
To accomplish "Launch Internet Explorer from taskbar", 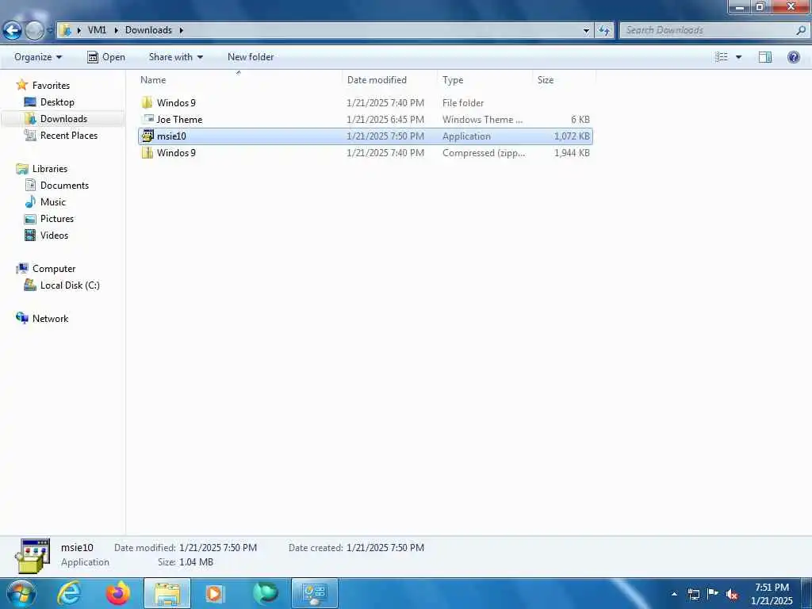I will 69,593.
